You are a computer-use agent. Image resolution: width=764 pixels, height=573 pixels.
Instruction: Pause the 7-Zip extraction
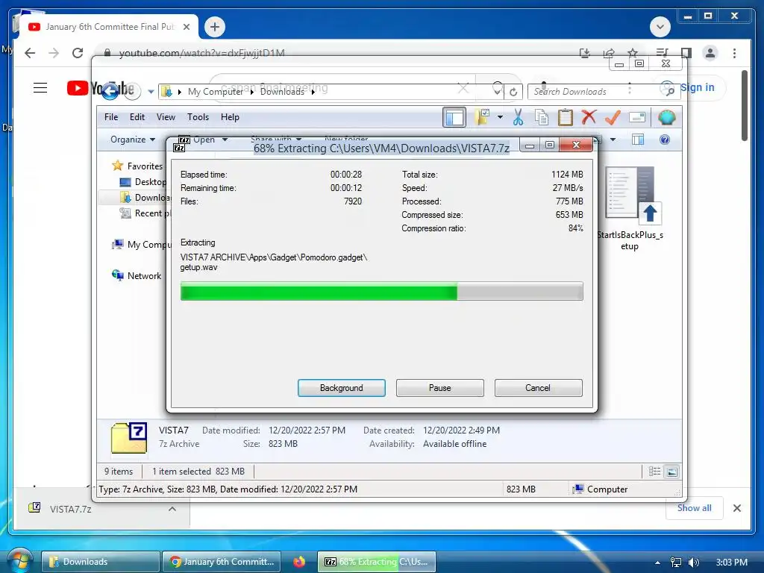(439, 388)
